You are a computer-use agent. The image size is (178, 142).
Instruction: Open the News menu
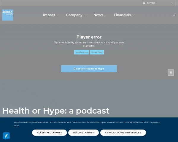pyautogui.click(x=98, y=15)
